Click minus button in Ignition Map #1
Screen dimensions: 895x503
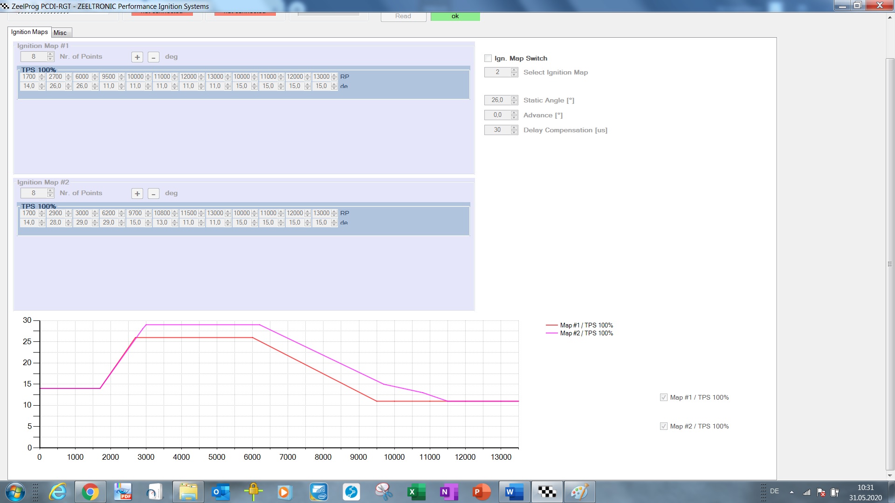click(x=153, y=57)
